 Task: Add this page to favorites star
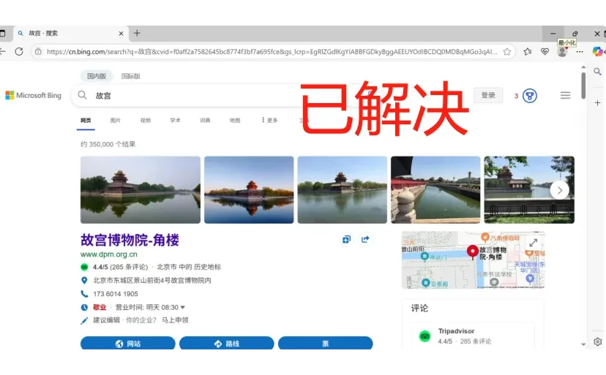(506, 52)
